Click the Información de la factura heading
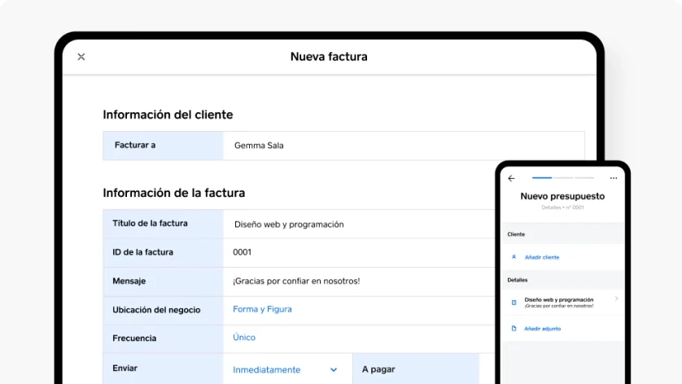Viewport: 682px width, 384px height. (x=174, y=193)
